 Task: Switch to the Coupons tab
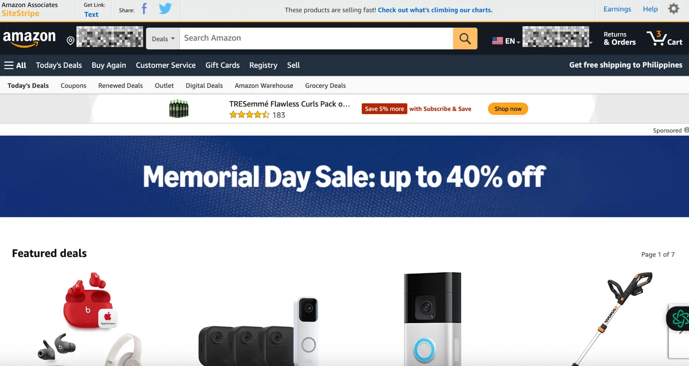(74, 85)
